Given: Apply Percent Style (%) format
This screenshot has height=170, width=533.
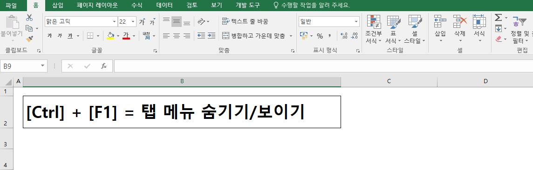Looking at the screenshot, I should tap(320, 36).
